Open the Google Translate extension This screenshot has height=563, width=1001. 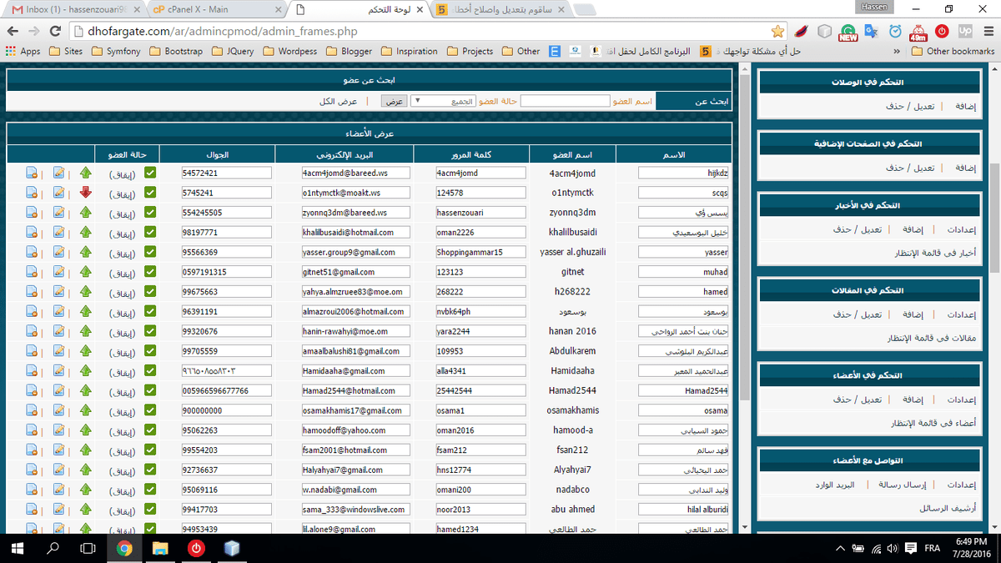point(872,32)
